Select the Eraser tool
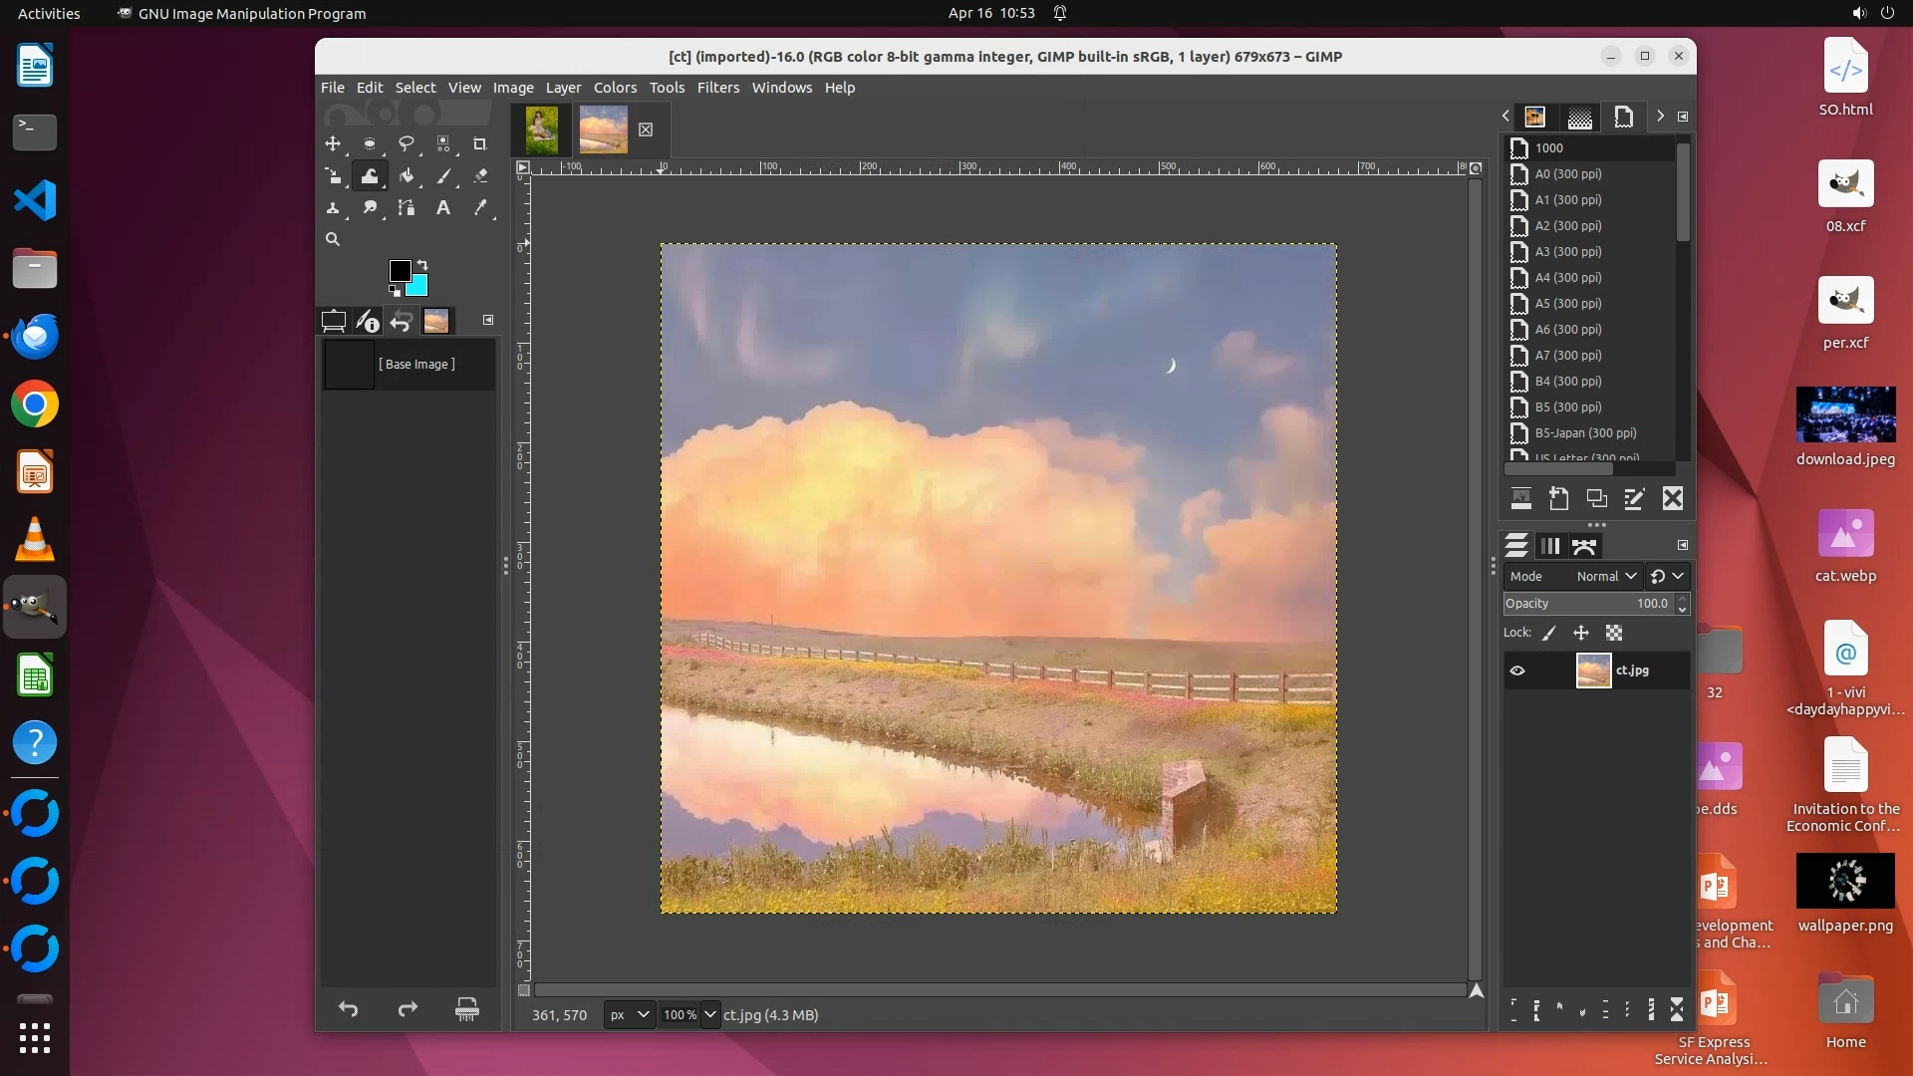The width and height of the screenshot is (1913, 1076). [x=480, y=176]
